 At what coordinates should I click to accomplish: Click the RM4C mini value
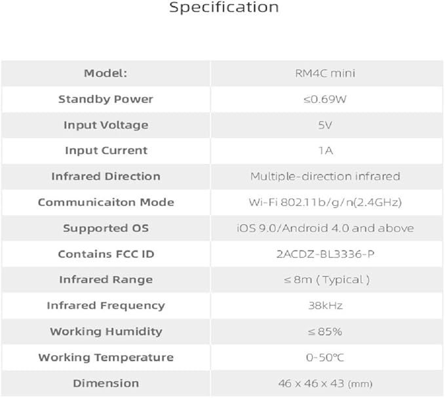pyautogui.click(x=325, y=73)
